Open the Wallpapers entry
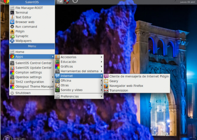 23,41
